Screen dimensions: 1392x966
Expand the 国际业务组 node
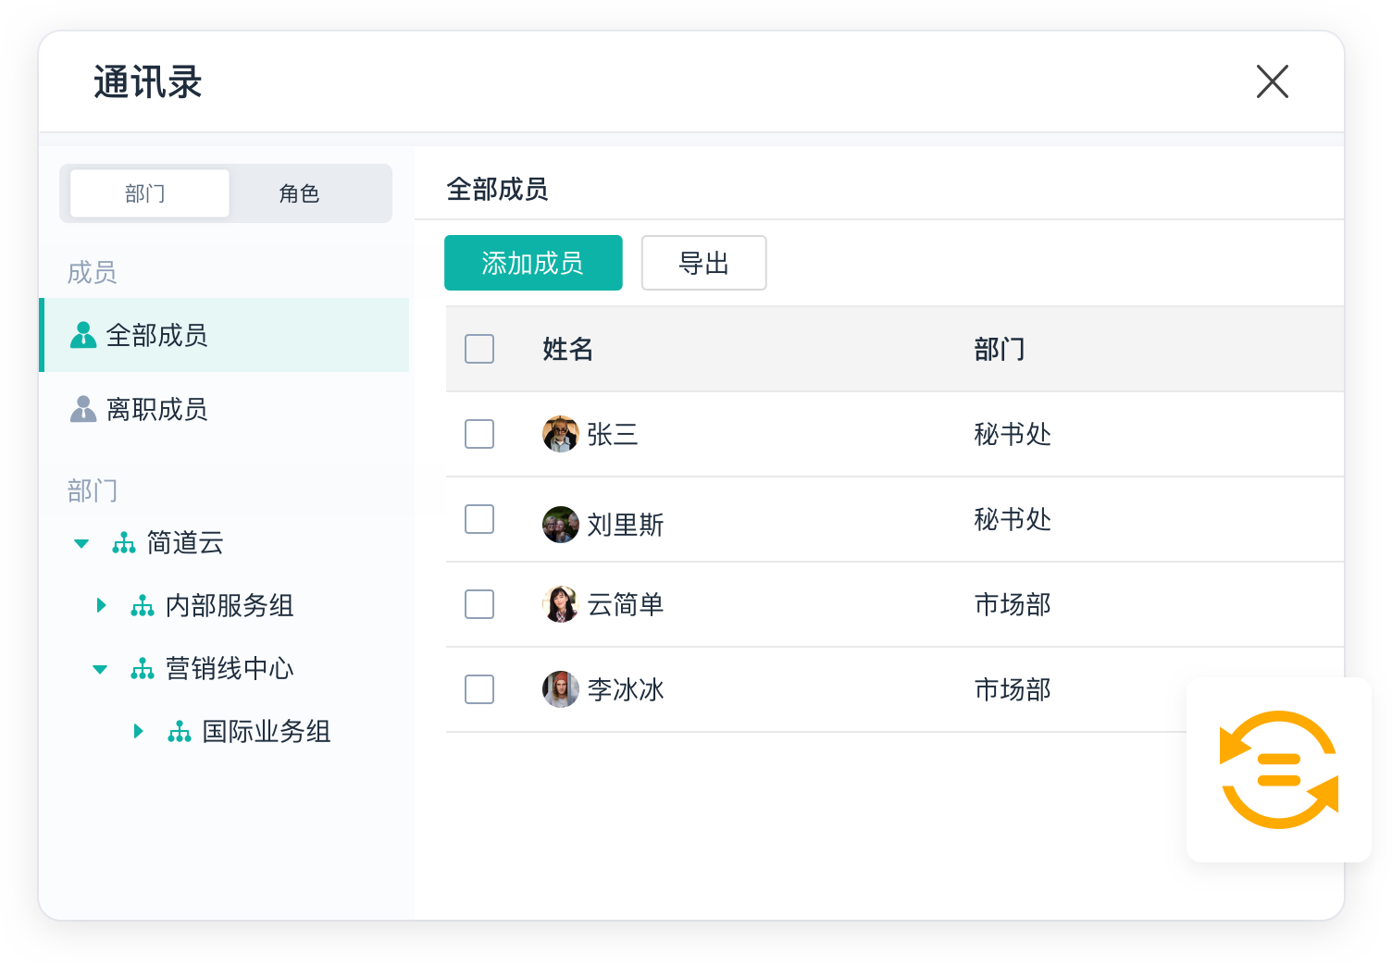(x=138, y=732)
